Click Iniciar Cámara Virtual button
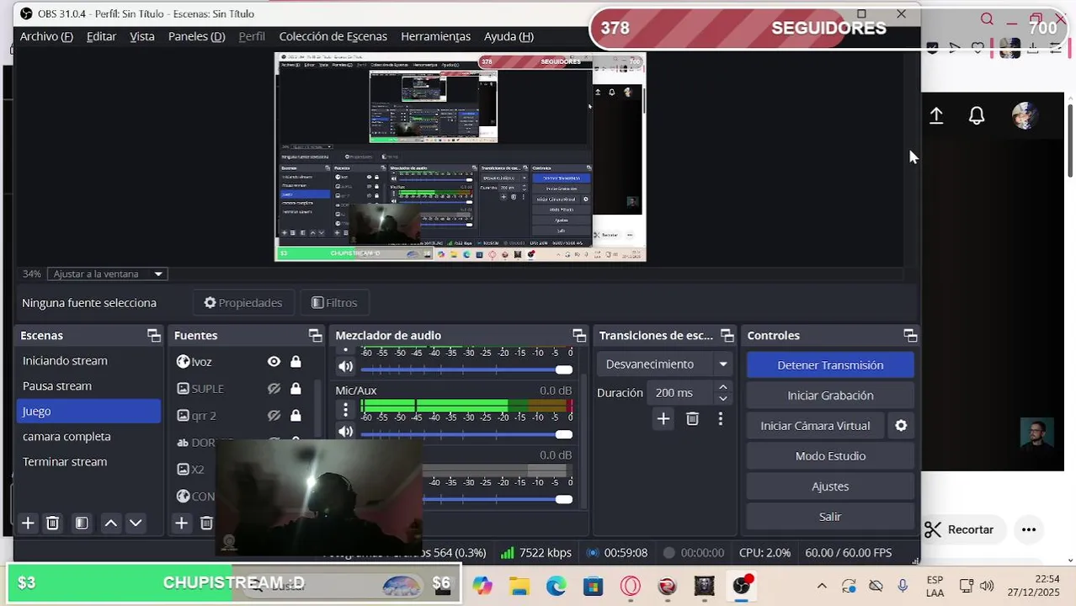1076x606 pixels. 815,426
